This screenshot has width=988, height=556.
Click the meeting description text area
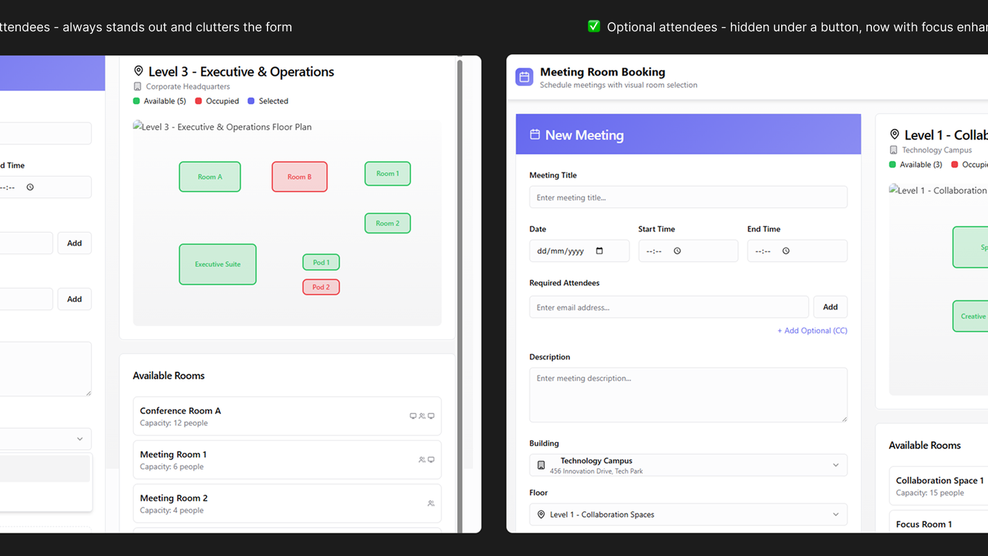(x=689, y=395)
